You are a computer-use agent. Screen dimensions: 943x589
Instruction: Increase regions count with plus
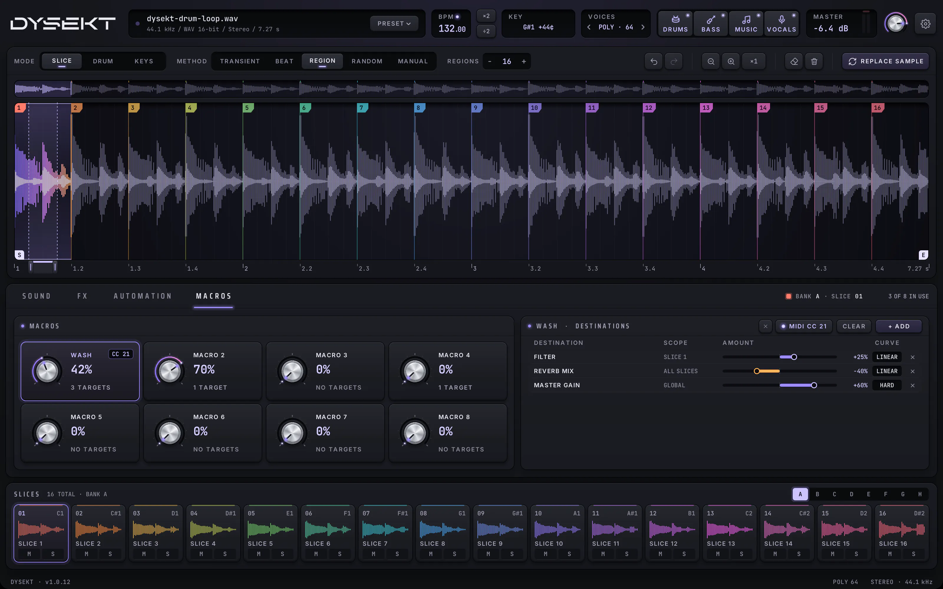[x=524, y=61]
